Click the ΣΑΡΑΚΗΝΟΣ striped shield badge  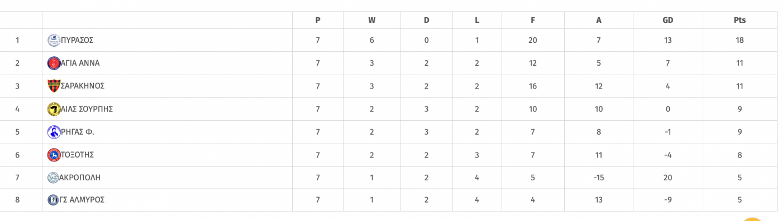pyautogui.click(x=54, y=86)
